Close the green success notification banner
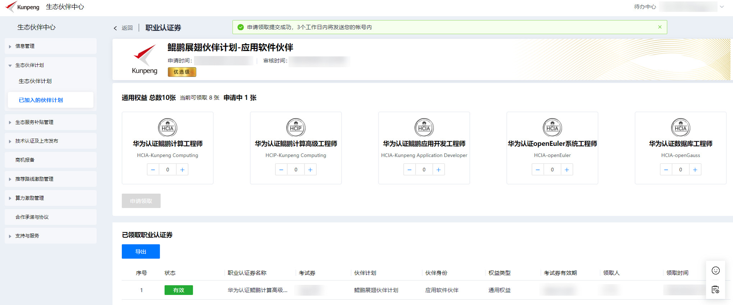The image size is (733, 305). tap(660, 27)
